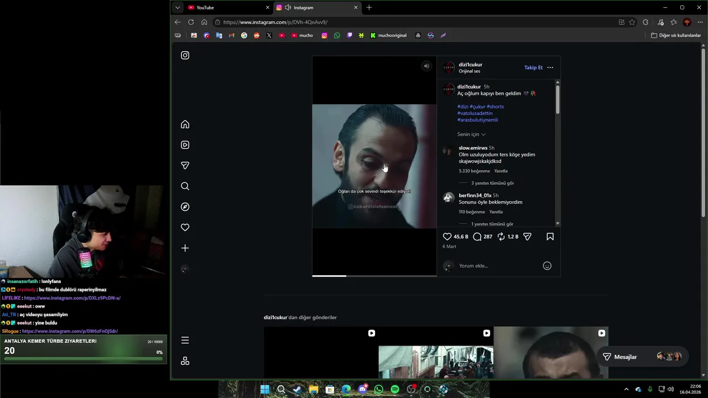Open Reels from Instagram sidebar
Image resolution: width=708 pixels, height=398 pixels.
(x=185, y=145)
